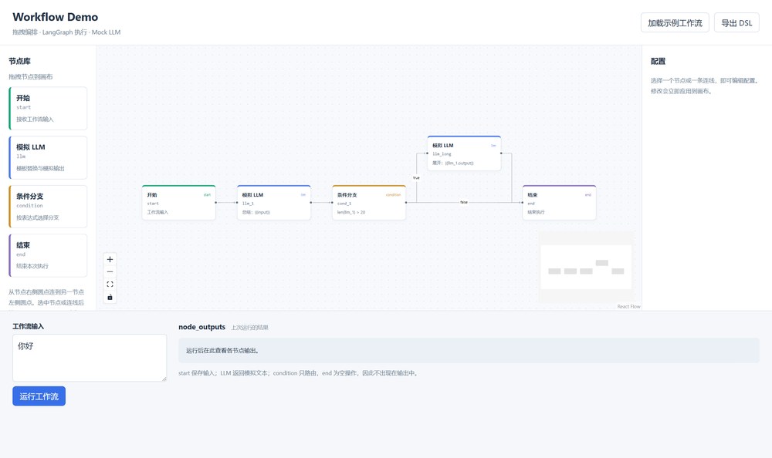Viewport: 772px width, 458px height.
Task: Run the workflow with 运行工作流
Action: tap(39, 396)
